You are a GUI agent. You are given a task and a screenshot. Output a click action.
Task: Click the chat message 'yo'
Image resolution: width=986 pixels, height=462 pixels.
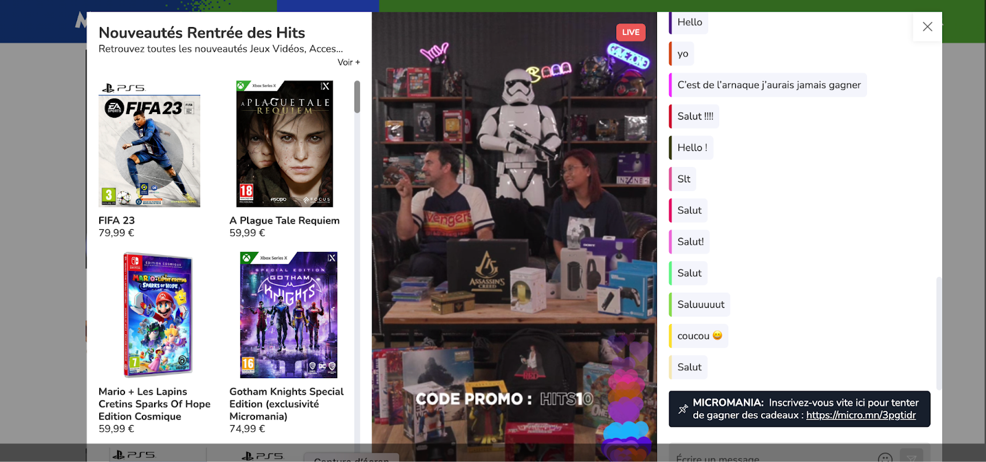(683, 54)
